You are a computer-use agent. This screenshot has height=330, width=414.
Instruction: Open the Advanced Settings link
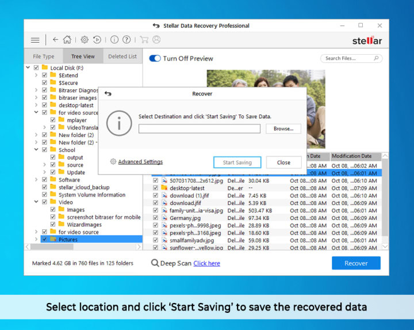click(140, 162)
